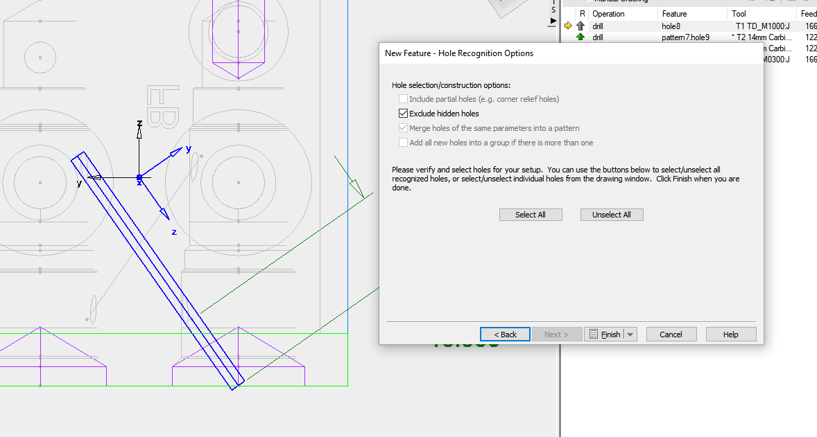Uncheck the Exclude hidden holes option
This screenshot has height=437, width=817.
(403, 113)
